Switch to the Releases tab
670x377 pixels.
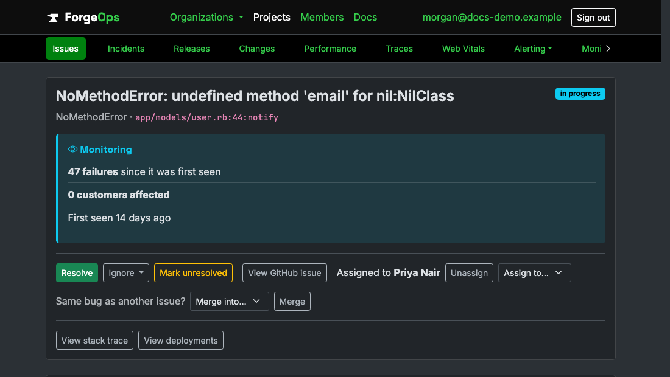point(191,49)
